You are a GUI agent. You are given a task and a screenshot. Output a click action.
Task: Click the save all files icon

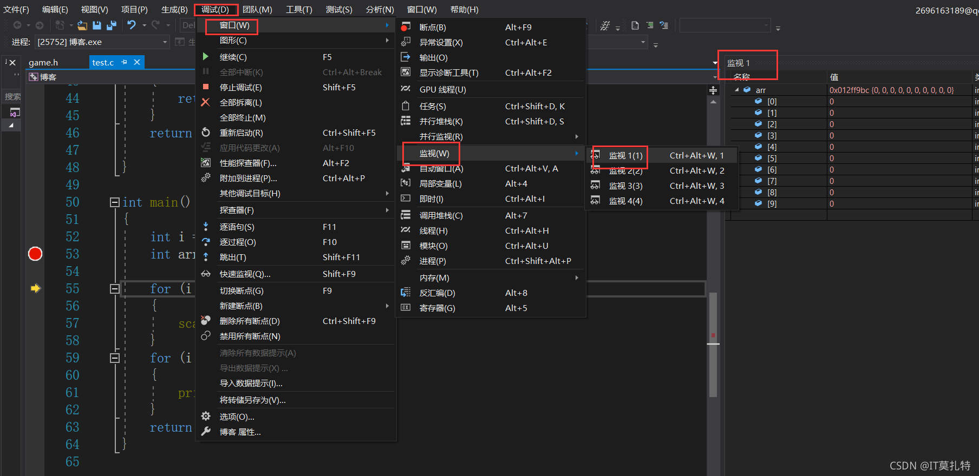click(x=112, y=25)
